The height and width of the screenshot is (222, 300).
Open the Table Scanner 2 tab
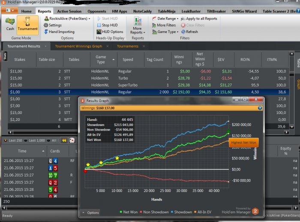(280, 11)
